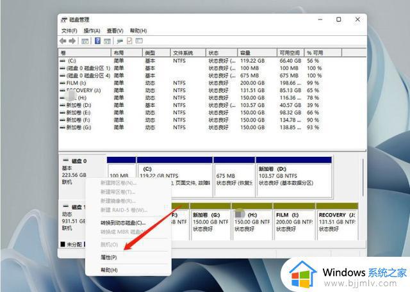Select the (C:) 119.22 GB NTFS partition block
This screenshot has width=410, height=292.
[x=175, y=177]
